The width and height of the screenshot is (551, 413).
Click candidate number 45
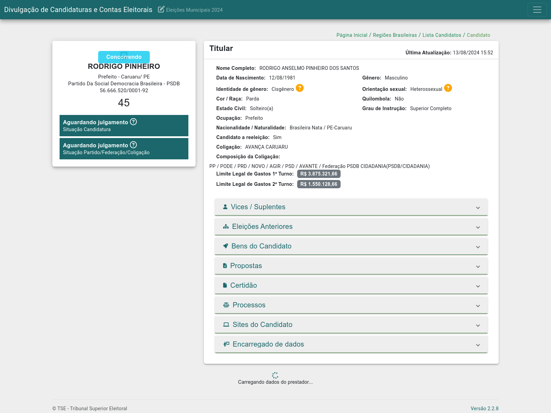tap(124, 103)
